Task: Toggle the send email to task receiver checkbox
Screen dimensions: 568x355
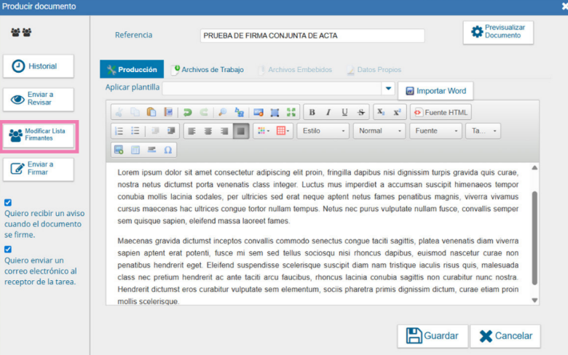Action: [x=8, y=250]
